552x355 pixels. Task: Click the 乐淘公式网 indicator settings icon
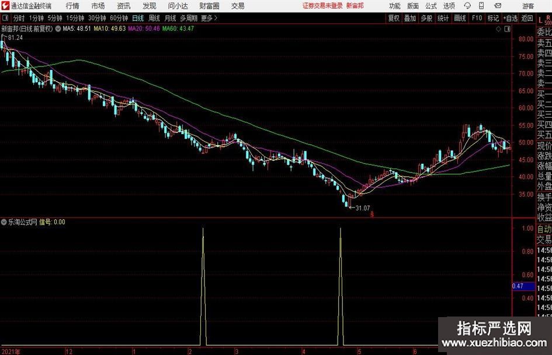point(5,222)
